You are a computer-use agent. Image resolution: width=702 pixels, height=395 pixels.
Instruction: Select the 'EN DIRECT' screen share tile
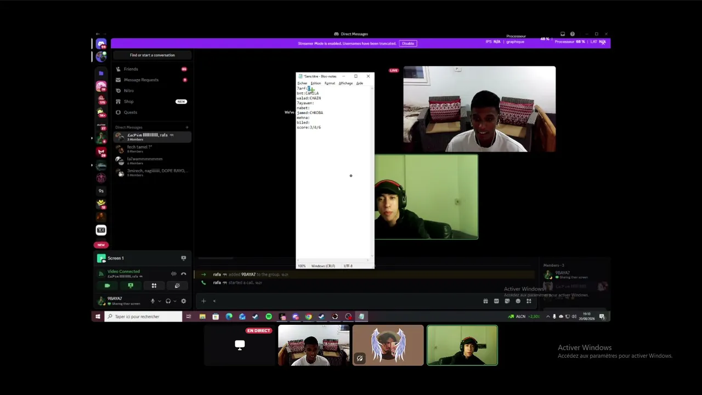coord(239,345)
